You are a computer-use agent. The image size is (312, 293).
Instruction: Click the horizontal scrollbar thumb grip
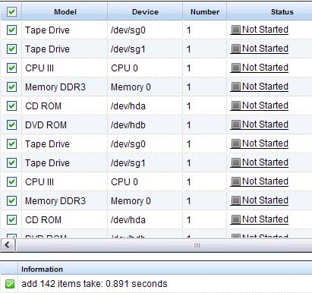[x=197, y=245]
